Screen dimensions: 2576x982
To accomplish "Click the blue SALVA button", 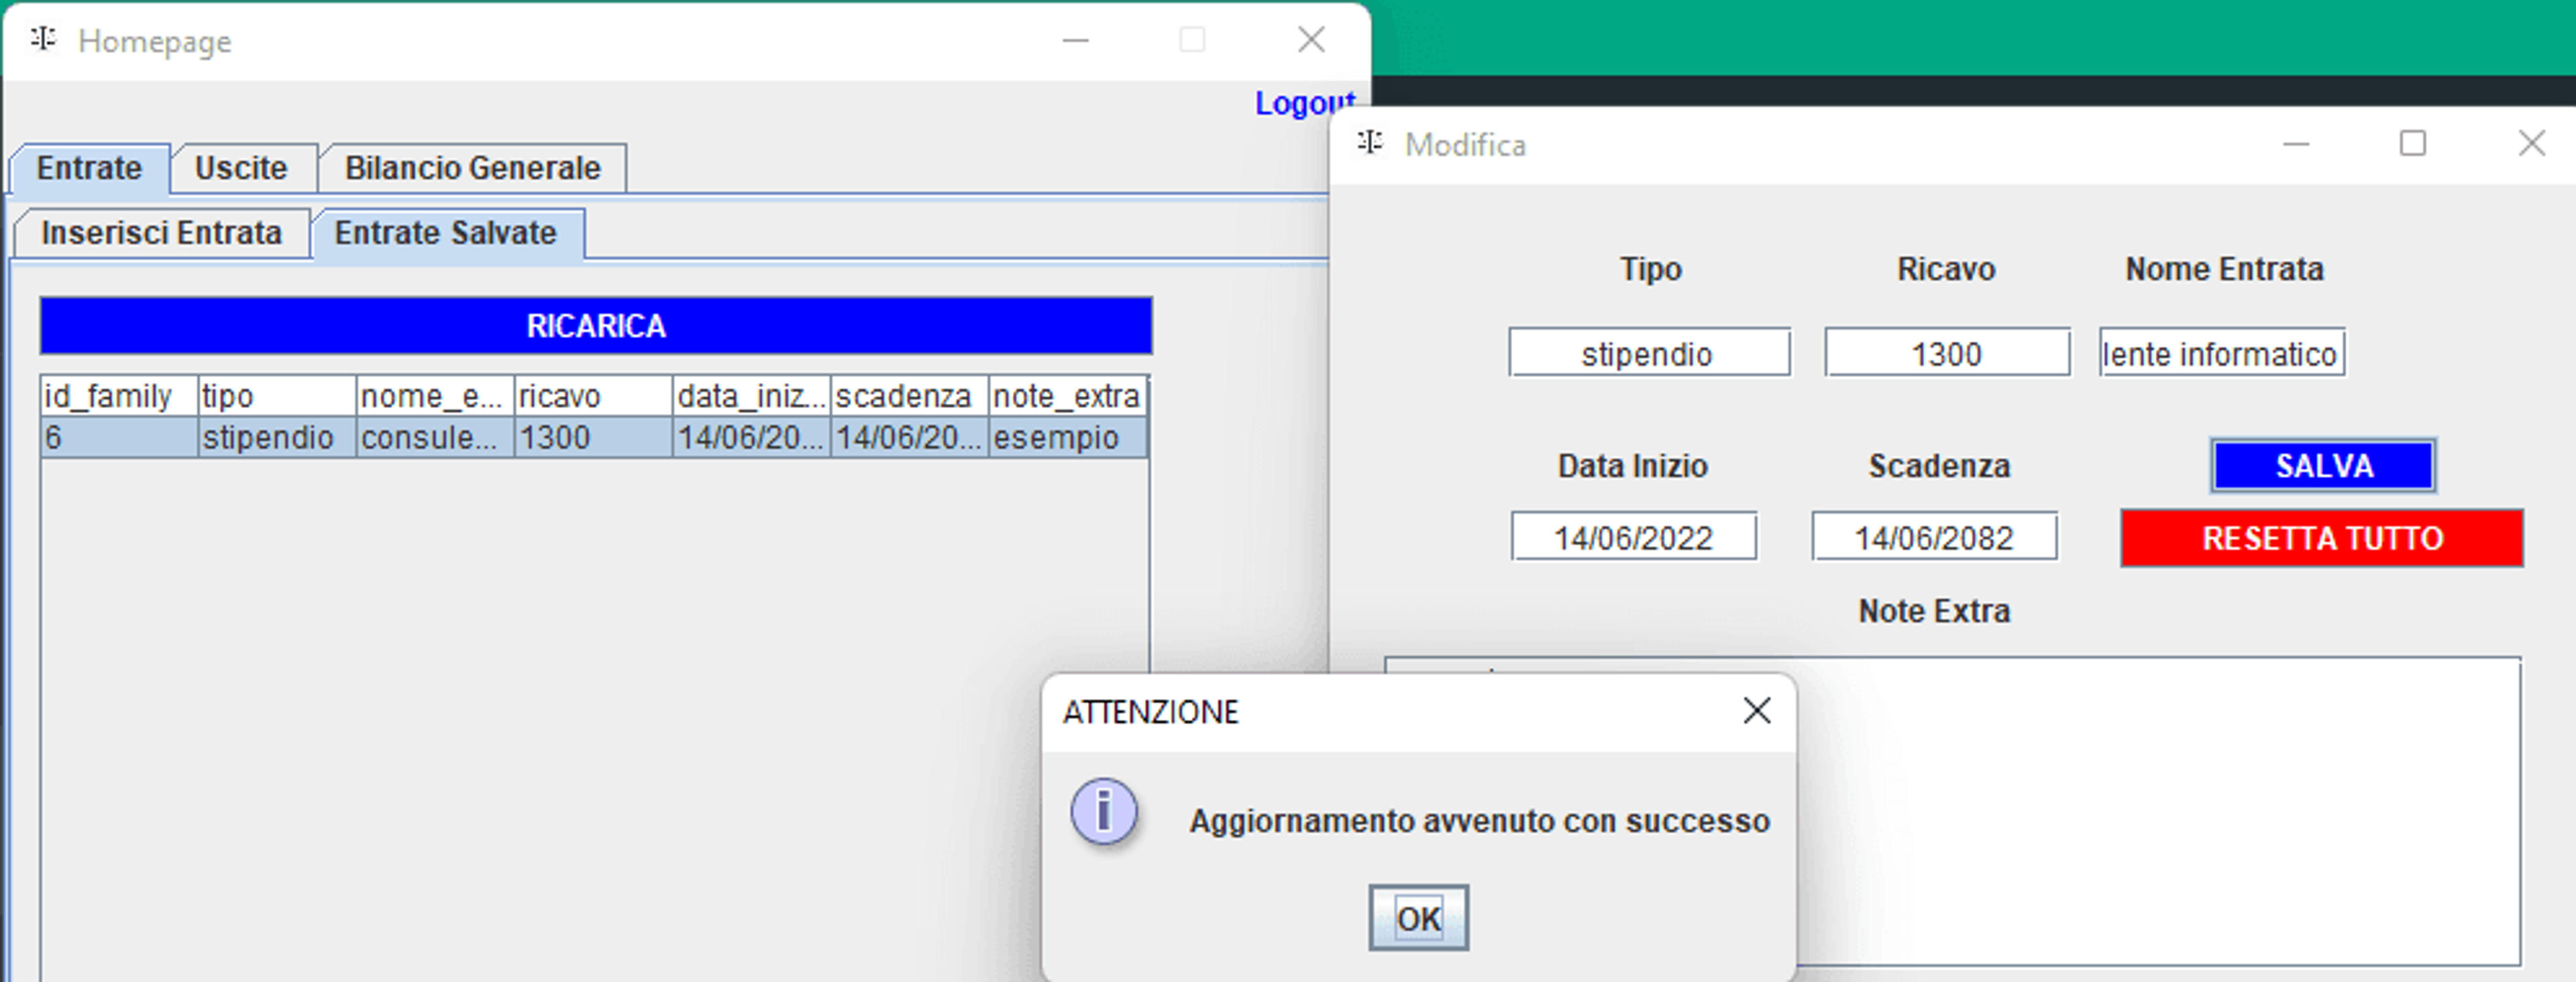I will (2323, 466).
